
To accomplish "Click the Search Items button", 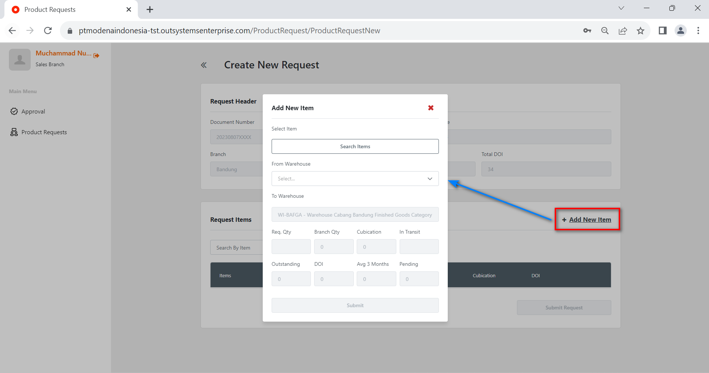I will click(355, 146).
